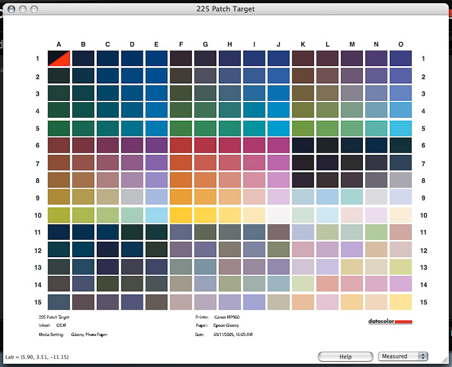
Task: Pick the yellow patch at F10
Action: pyautogui.click(x=181, y=215)
